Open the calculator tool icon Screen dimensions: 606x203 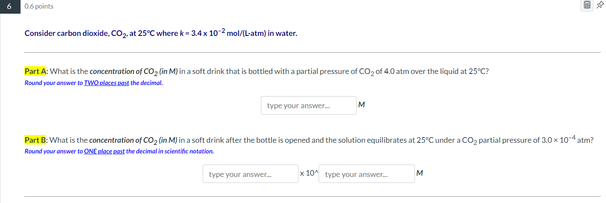(587, 6)
